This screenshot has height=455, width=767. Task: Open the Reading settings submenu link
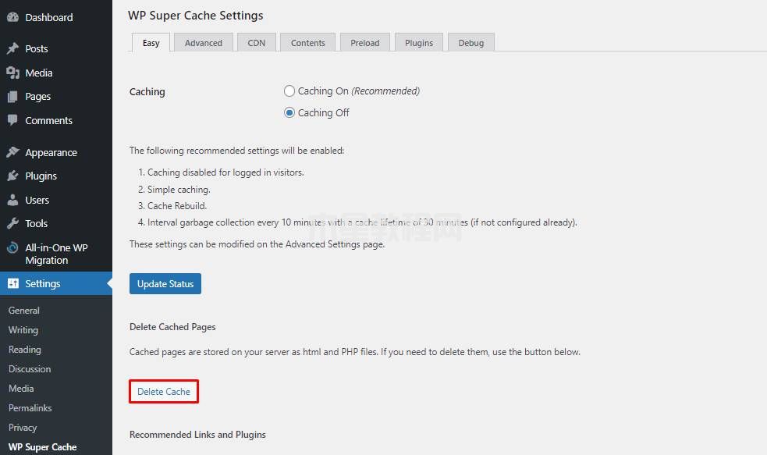point(24,350)
